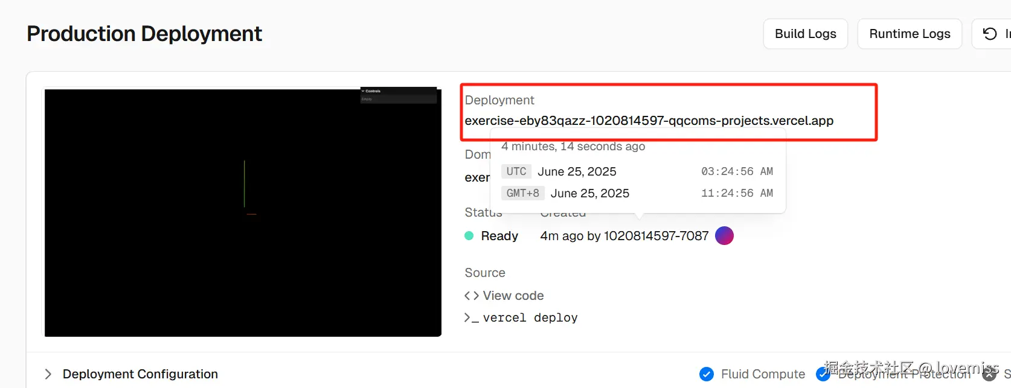Click the gradient user avatar
1011x388 pixels.
pos(724,236)
